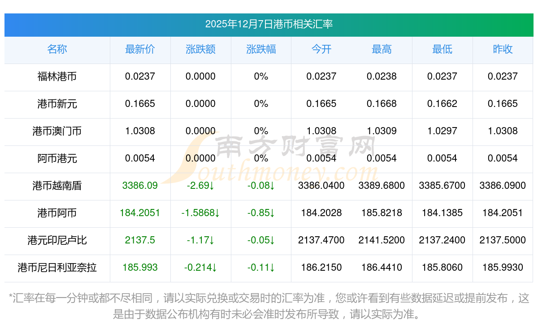Click the 港币越南盾 row name
This screenshot has height=328, width=538.
coord(57,186)
